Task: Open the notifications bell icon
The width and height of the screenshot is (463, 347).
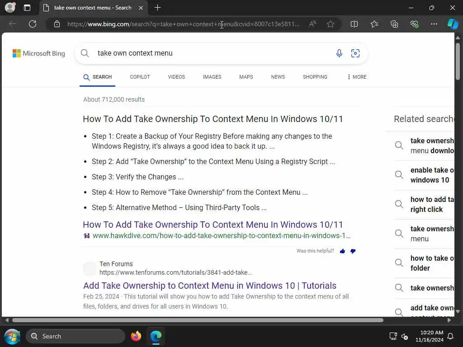Action: [x=451, y=336]
